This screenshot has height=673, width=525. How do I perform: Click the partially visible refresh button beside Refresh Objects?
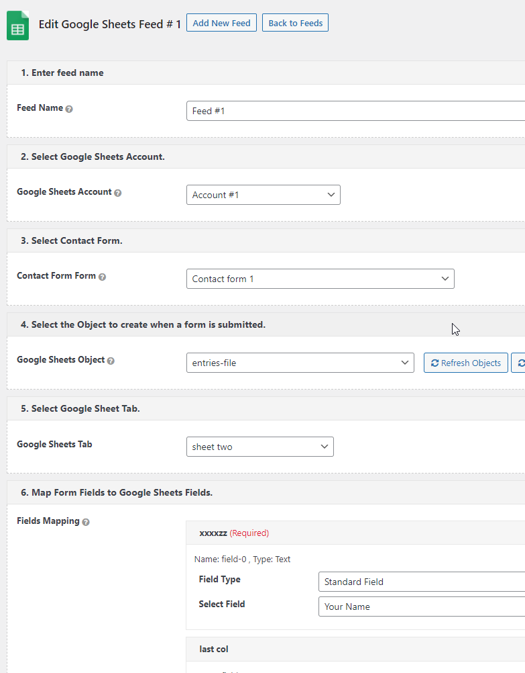point(518,363)
